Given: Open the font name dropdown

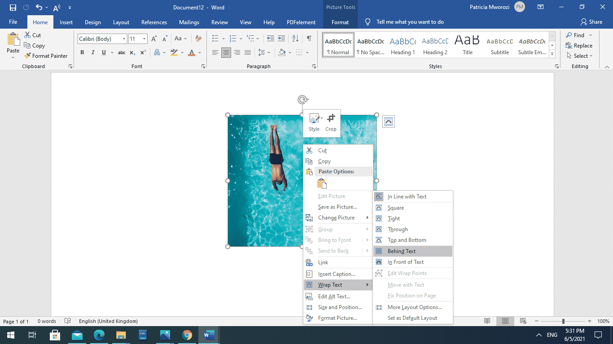Looking at the screenshot, I should click(x=124, y=39).
